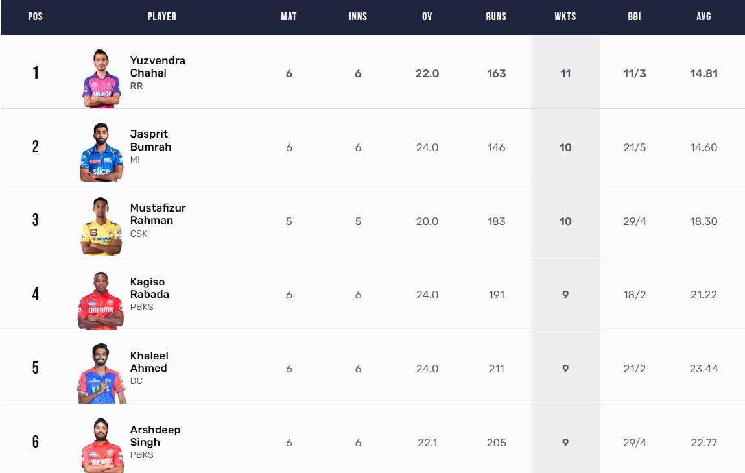This screenshot has width=745, height=473.
Task: Open Yuzvendra Chahal player name link
Action: 158,67
